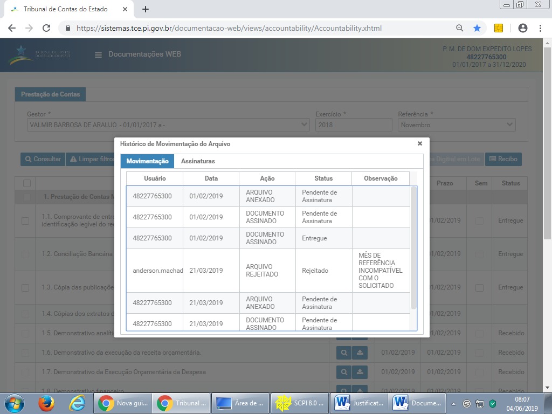Open SCPI 8.0 from the taskbar
The width and height of the screenshot is (552, 414).
click(300, 403)
